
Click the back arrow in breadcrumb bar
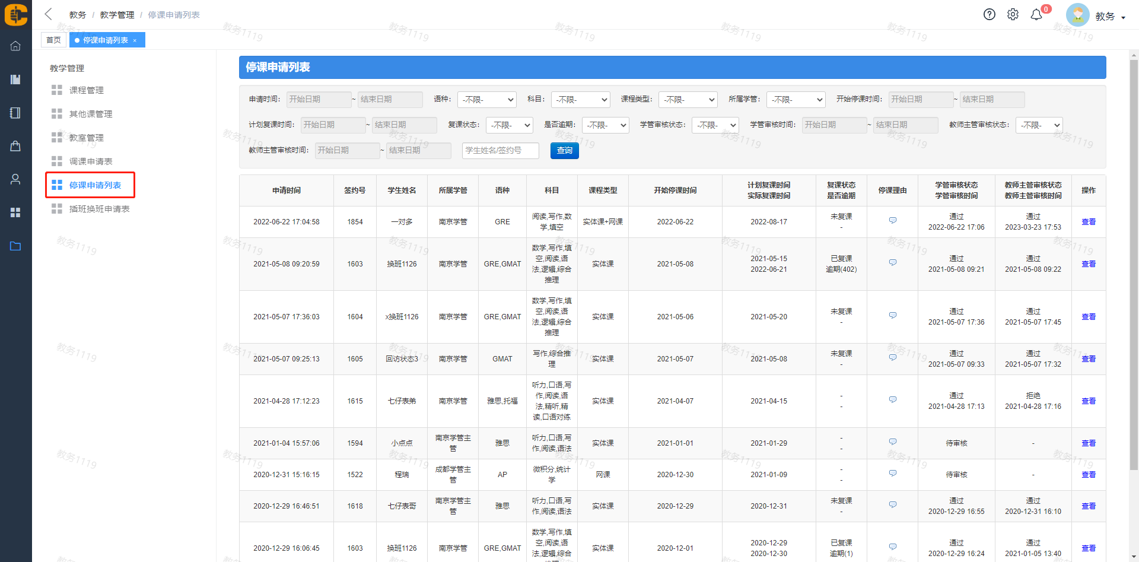[x=49, y=14]
